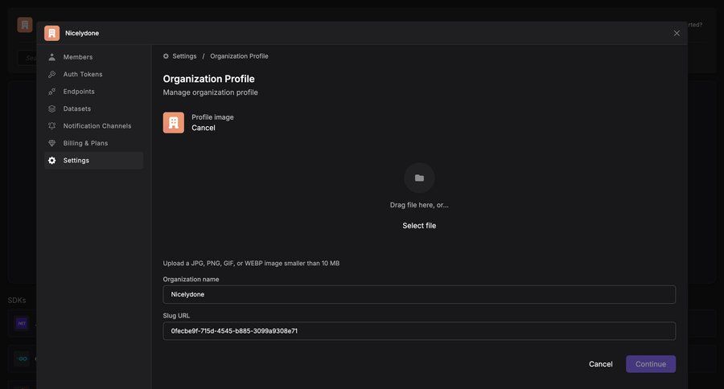Click the Organization Profile heading

(208, 79)
